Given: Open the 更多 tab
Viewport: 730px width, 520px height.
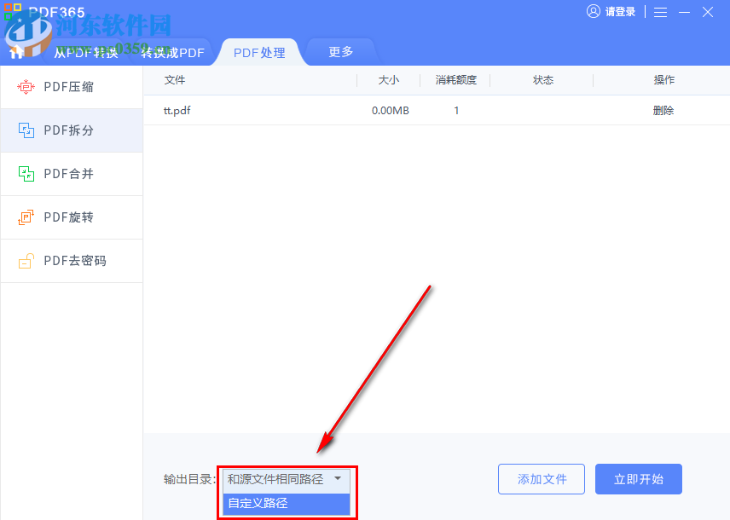Looking at the screenshot, I should [x=340, y=51].
